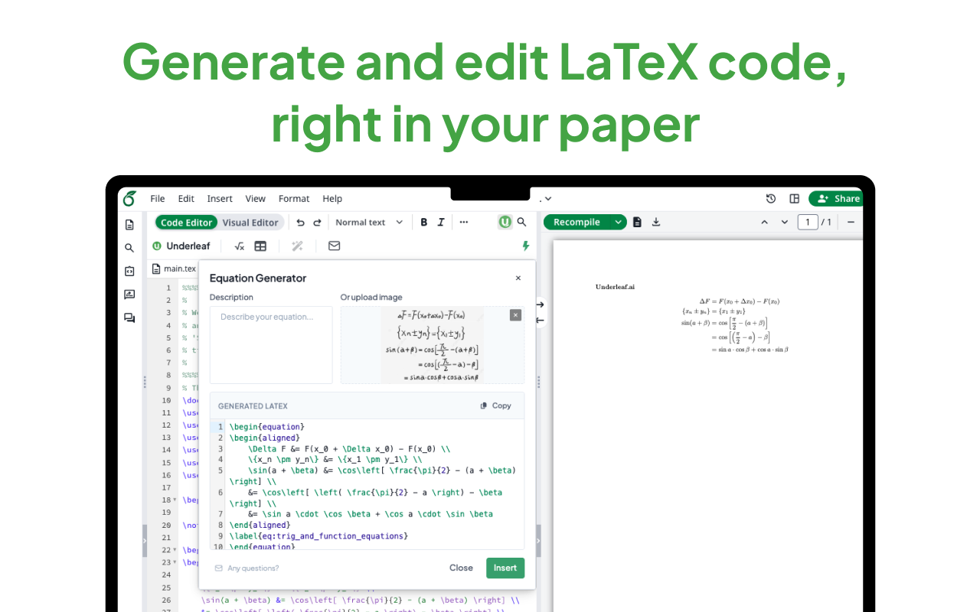Go to previous PDF page

(763, 222)
